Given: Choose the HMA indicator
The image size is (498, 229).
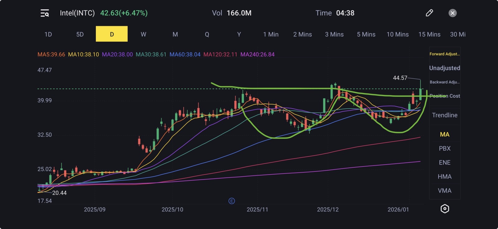Looking at the screenshot, I should 445,176.
